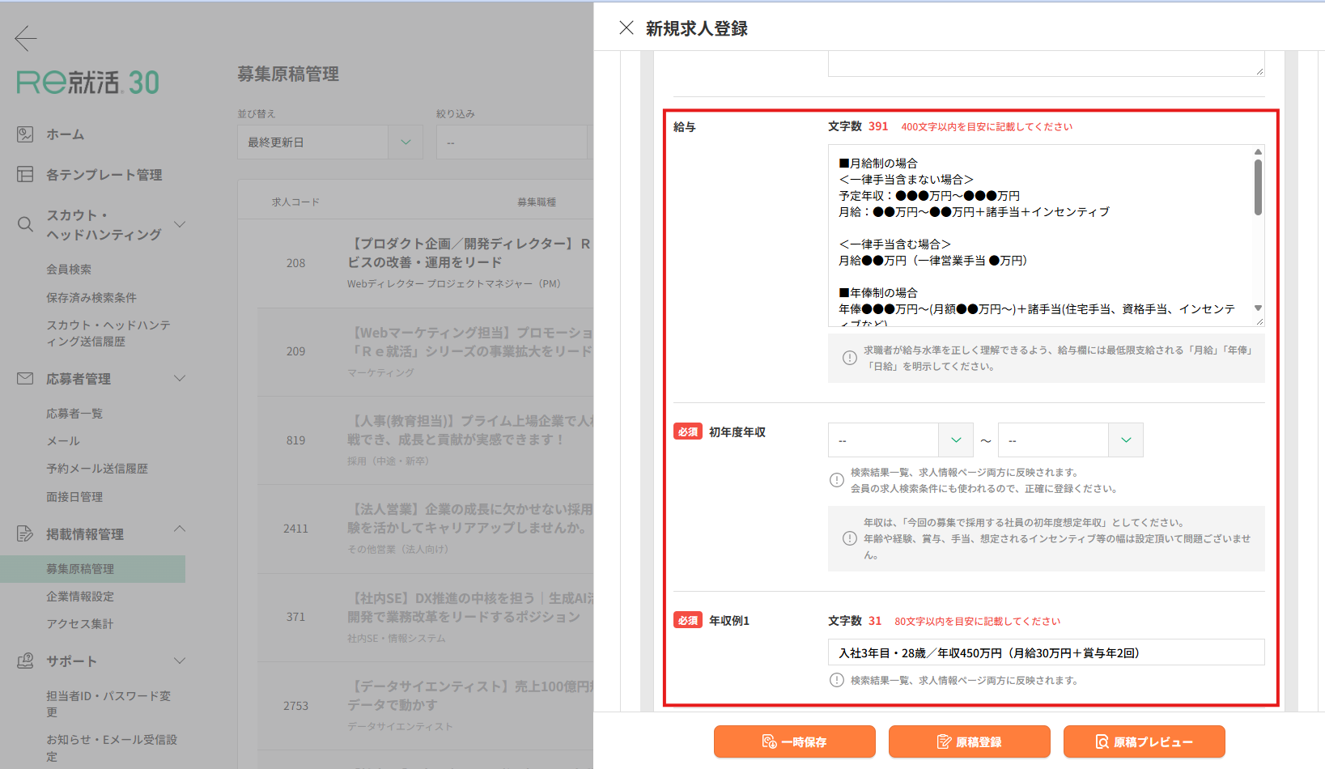Click the 原稿プレビュー button
Screen dimensions: 1325x769
pyautogui.click(x=1145, y=741)
